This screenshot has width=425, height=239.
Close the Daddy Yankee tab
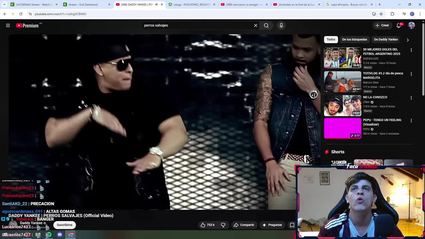tap(162, 5)
